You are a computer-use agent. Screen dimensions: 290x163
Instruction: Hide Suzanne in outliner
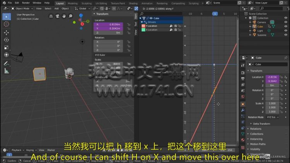286,35
